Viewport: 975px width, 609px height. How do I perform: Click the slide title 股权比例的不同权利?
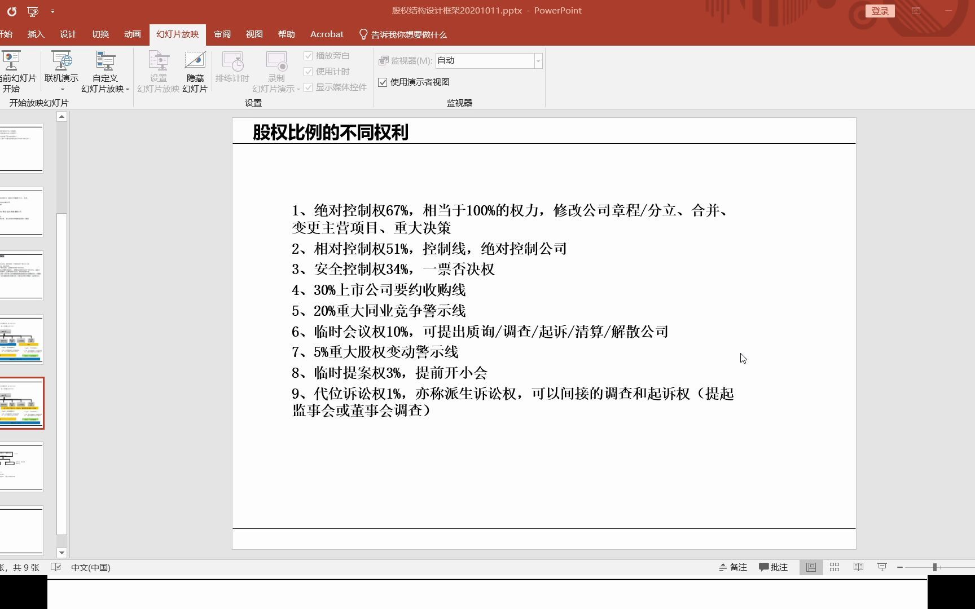(331, 133)
